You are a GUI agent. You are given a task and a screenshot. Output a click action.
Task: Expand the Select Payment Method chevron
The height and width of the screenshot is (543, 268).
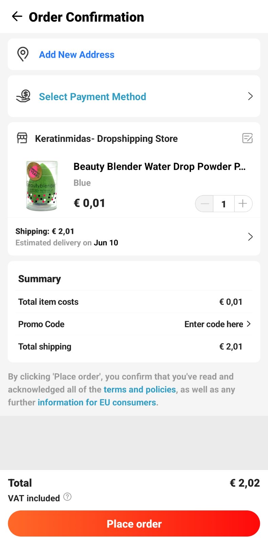click(x=250, y=96)
